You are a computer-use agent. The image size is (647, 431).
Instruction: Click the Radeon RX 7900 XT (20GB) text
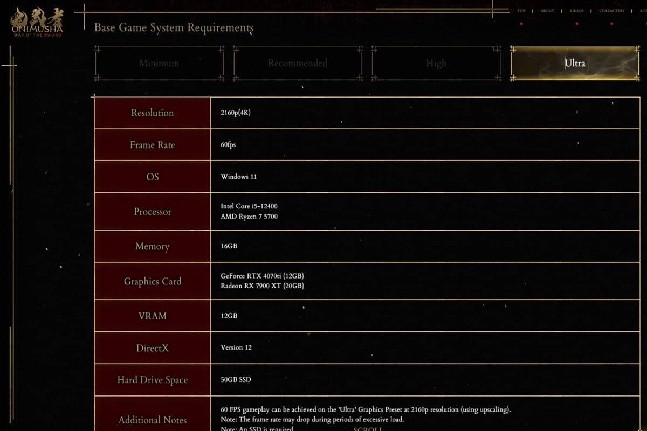pos(262,286)
